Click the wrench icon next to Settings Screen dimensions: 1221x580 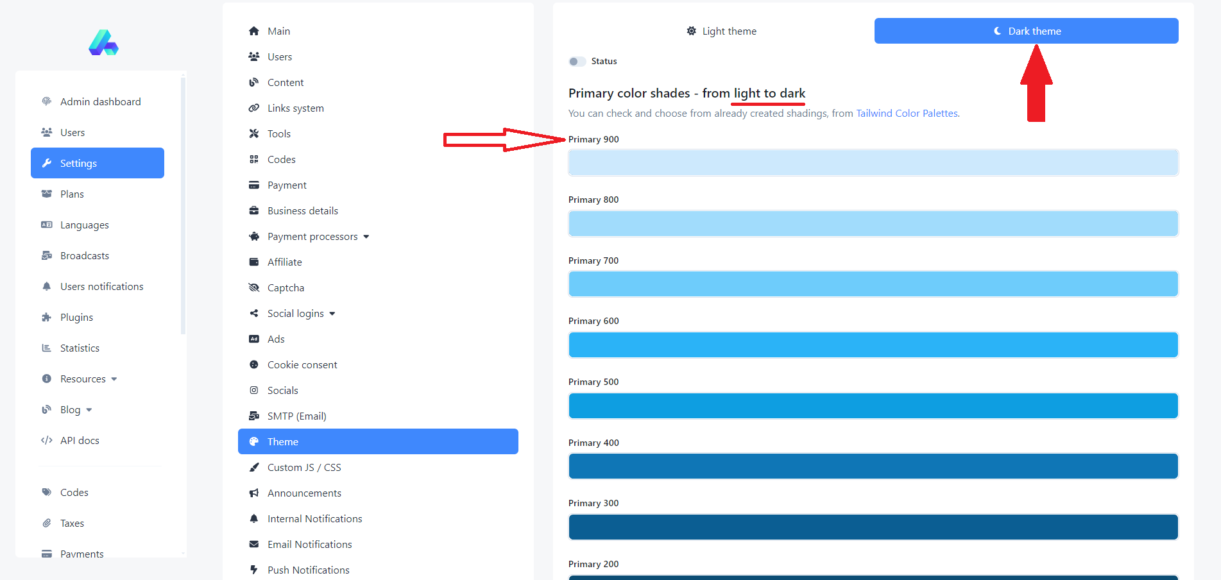47,163
